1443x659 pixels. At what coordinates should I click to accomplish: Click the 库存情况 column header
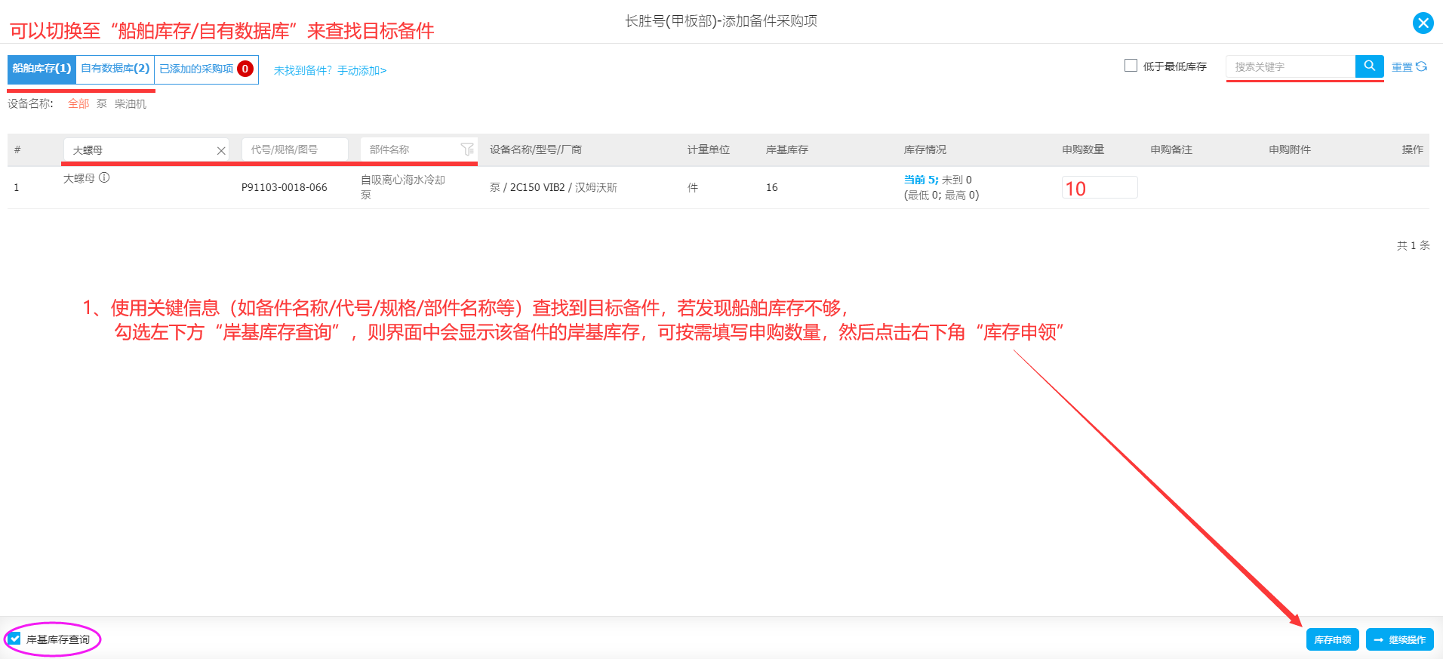(x=925, y=149)
